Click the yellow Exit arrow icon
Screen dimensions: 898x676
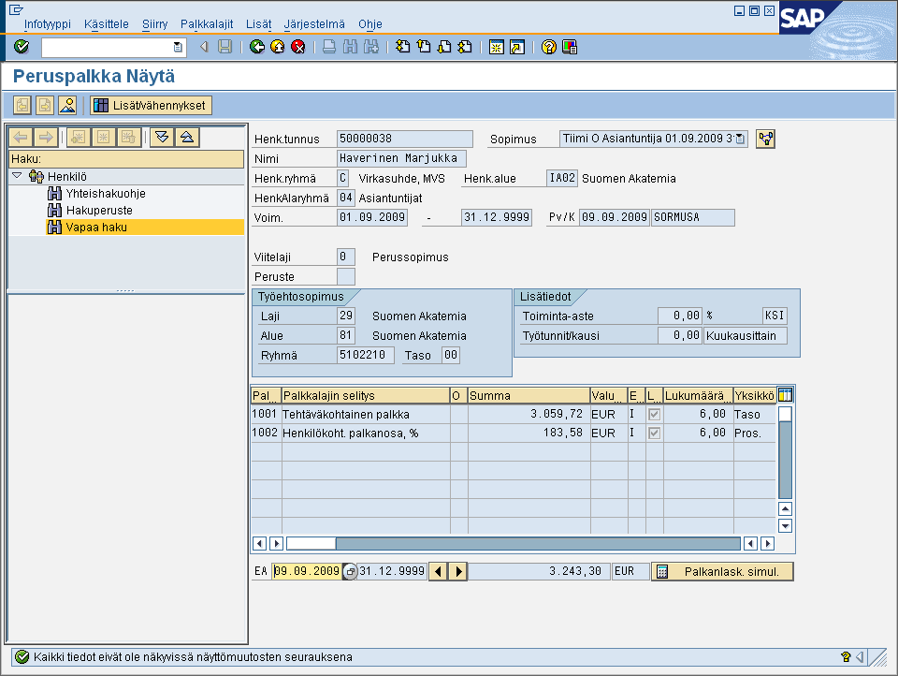(x=277, y=47)
